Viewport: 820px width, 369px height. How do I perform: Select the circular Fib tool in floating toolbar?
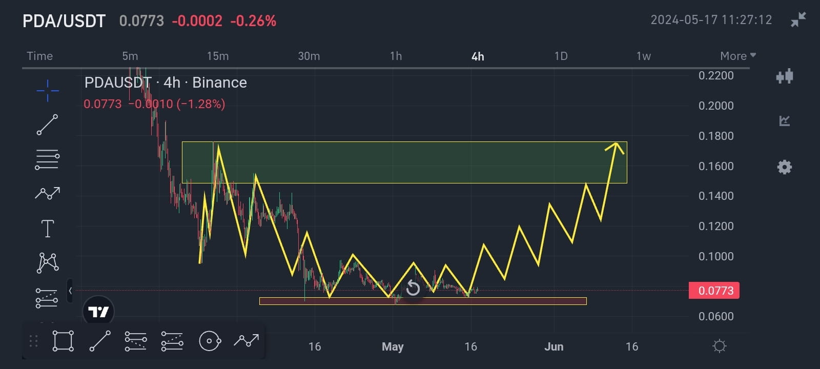click(210, 341)
